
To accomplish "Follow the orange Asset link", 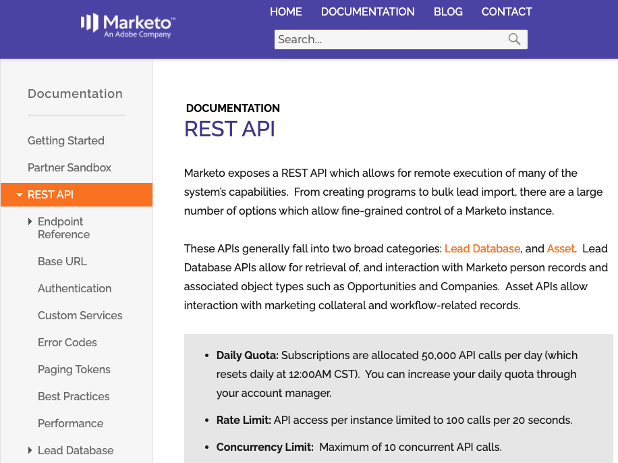I will (561, 248).
